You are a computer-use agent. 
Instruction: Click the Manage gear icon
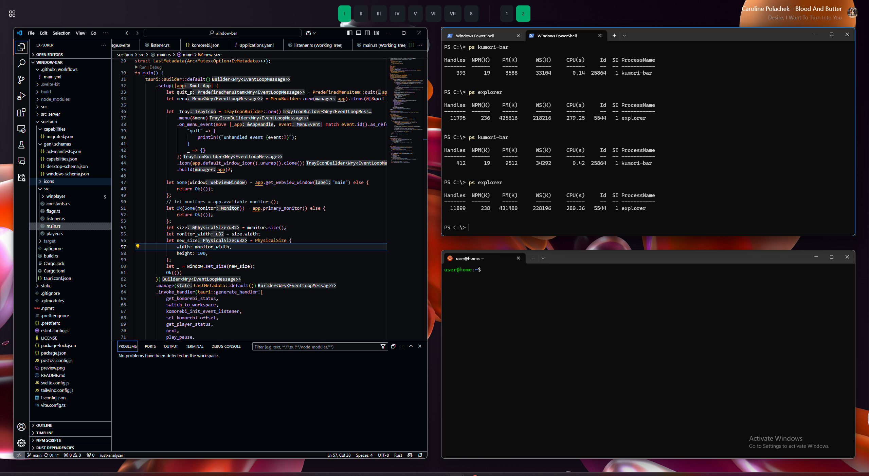21,443
